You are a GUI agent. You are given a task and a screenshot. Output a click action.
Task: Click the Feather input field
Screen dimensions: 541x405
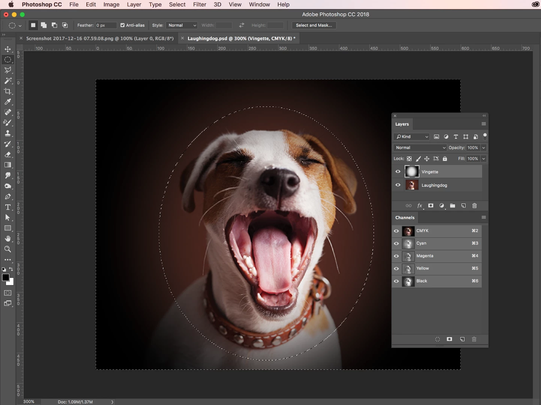tap(105, 25)
